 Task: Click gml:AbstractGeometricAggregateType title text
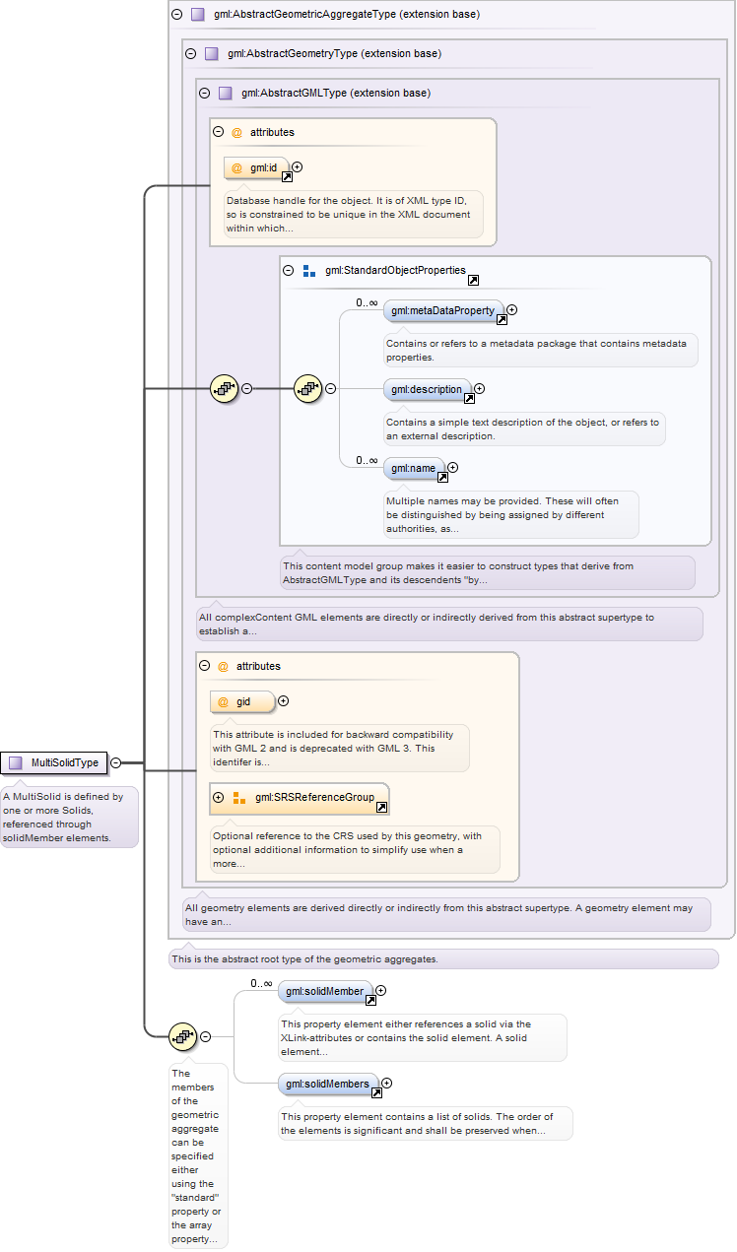click(x=346, y=15)
